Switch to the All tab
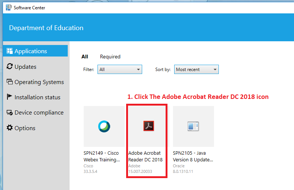Viewport: 294px width, 190px height. (x=85, y=57)
